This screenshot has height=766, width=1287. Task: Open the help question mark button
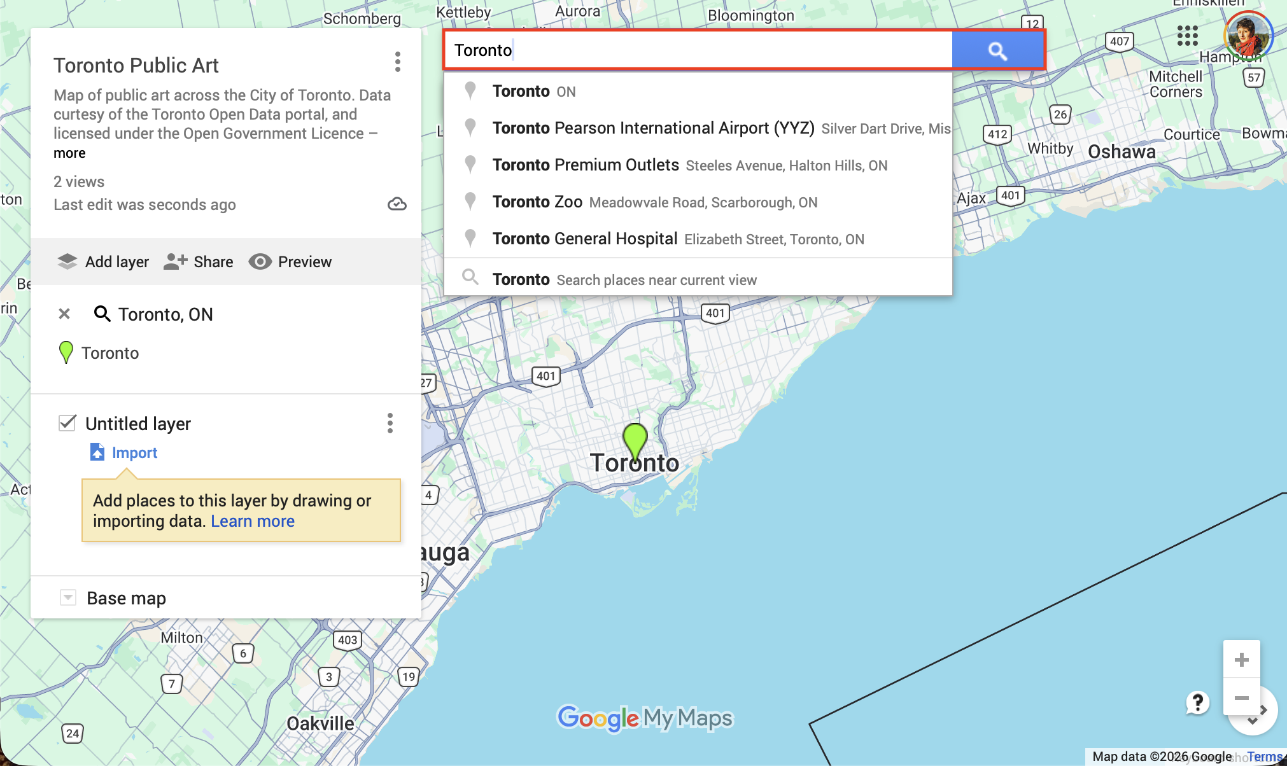[1197, 702]
